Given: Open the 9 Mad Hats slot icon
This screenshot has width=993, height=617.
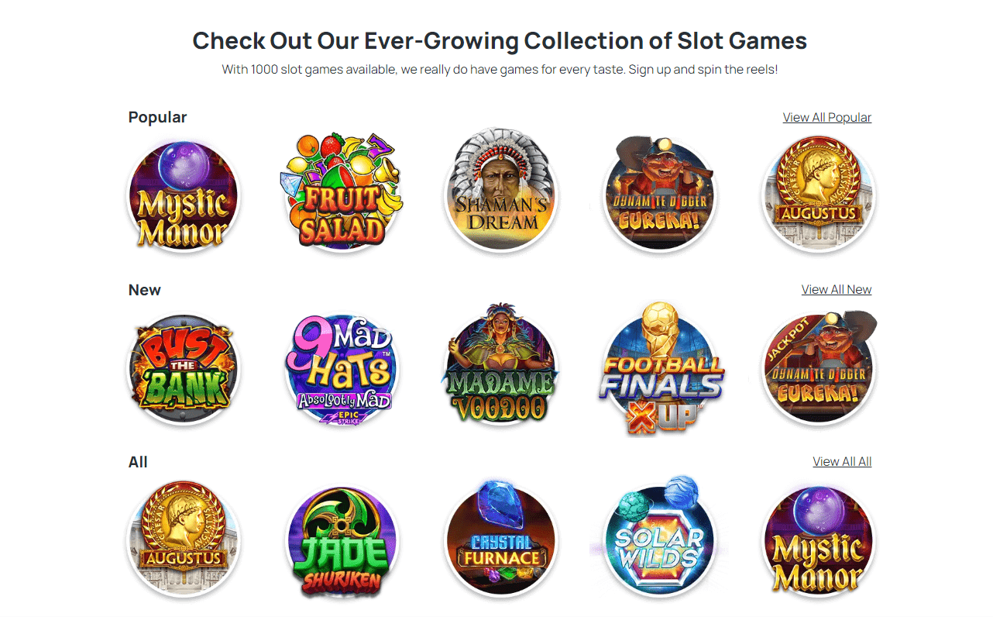Looking at the screenshot, I should [342, 368].
